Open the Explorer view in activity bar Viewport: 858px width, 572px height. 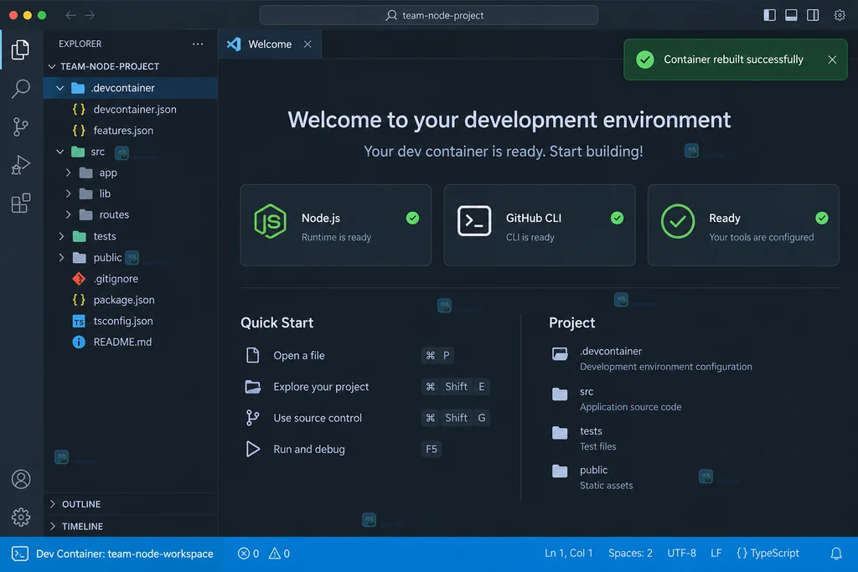coord(20,49)
